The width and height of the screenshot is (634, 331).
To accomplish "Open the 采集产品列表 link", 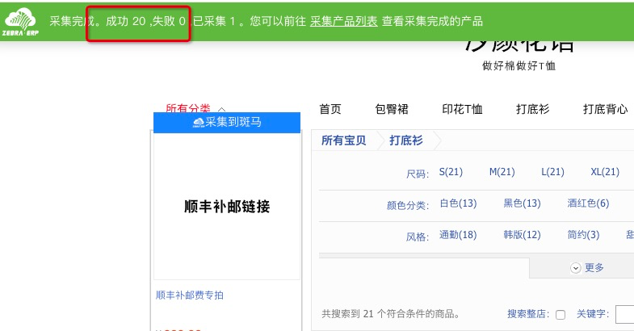I will click(x=343, y=22).
